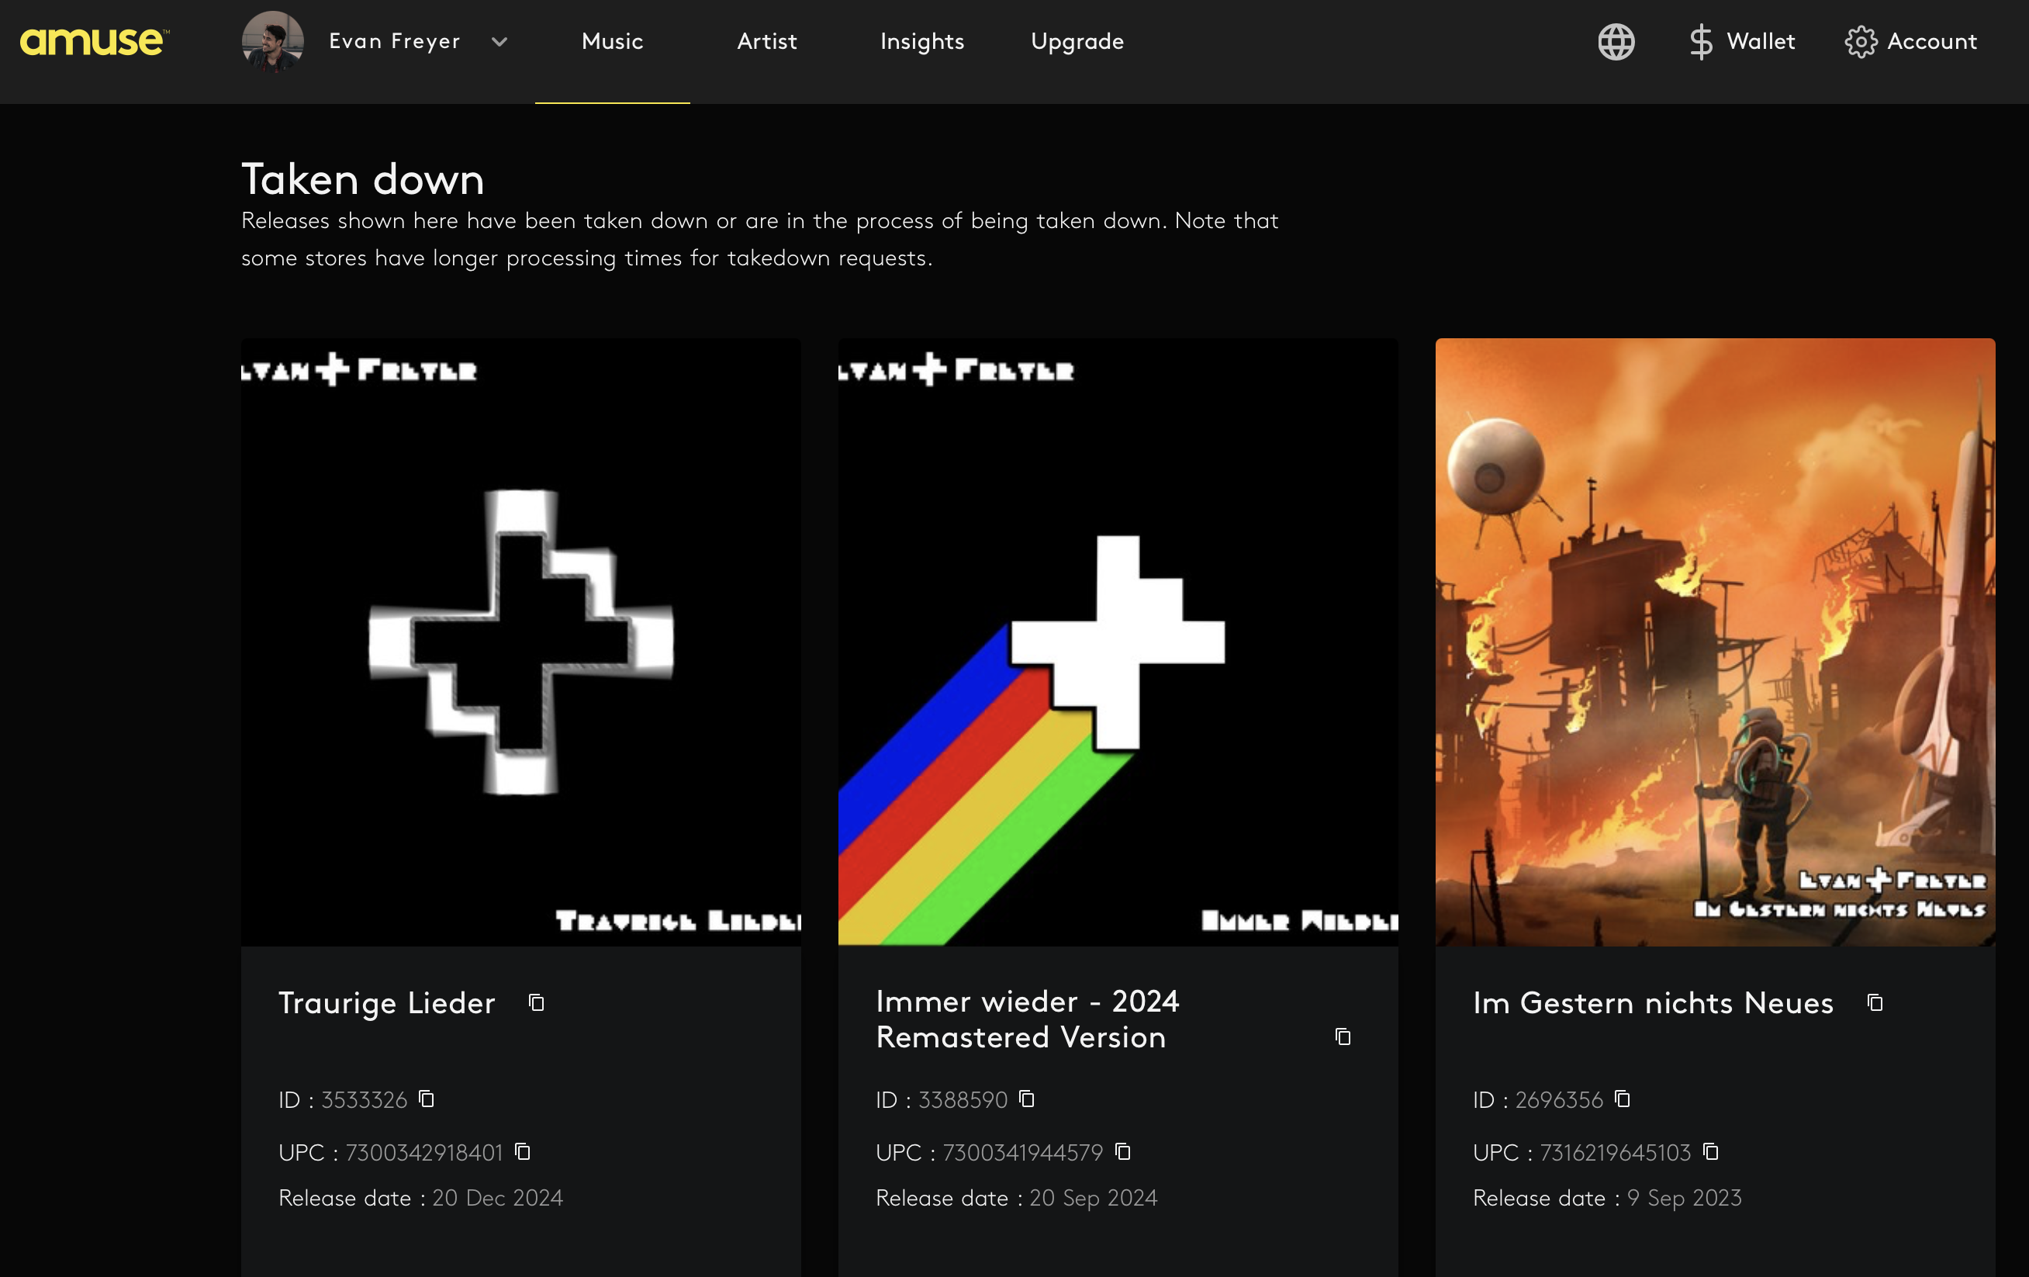2029x1277 pixels.
Task: Copy ID 3533326 to clipboard
Action: 427,1099
